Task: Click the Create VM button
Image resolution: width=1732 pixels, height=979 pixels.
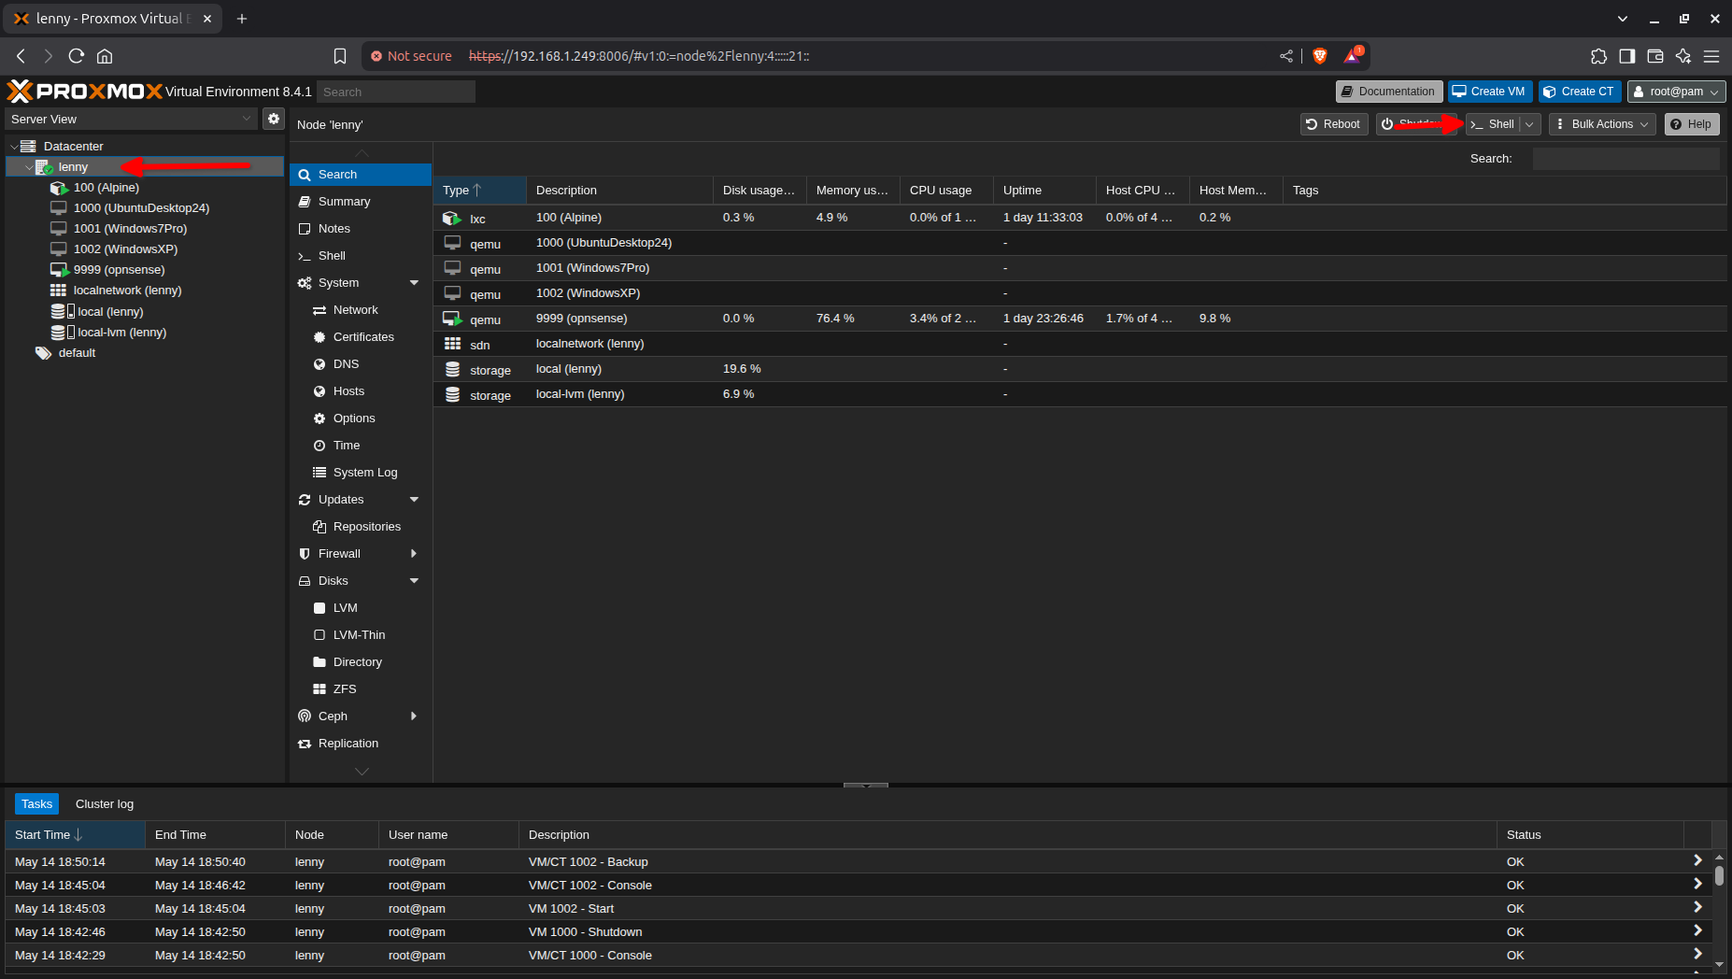Action: pyautogui.click(x=1490, y=92)
